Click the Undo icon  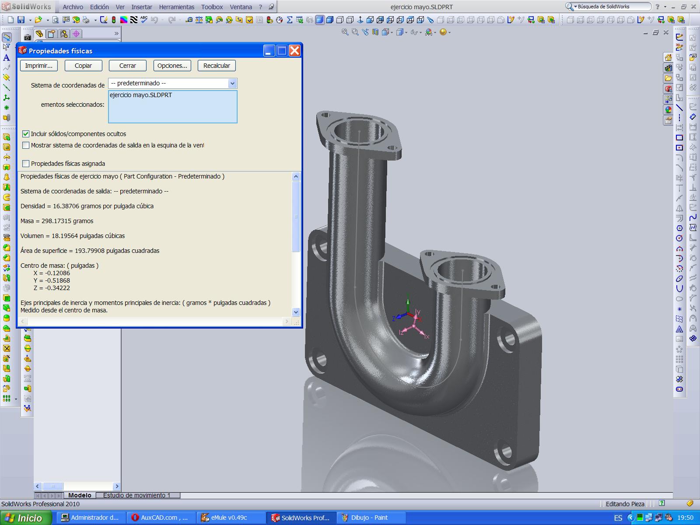[x=154, y=20]
